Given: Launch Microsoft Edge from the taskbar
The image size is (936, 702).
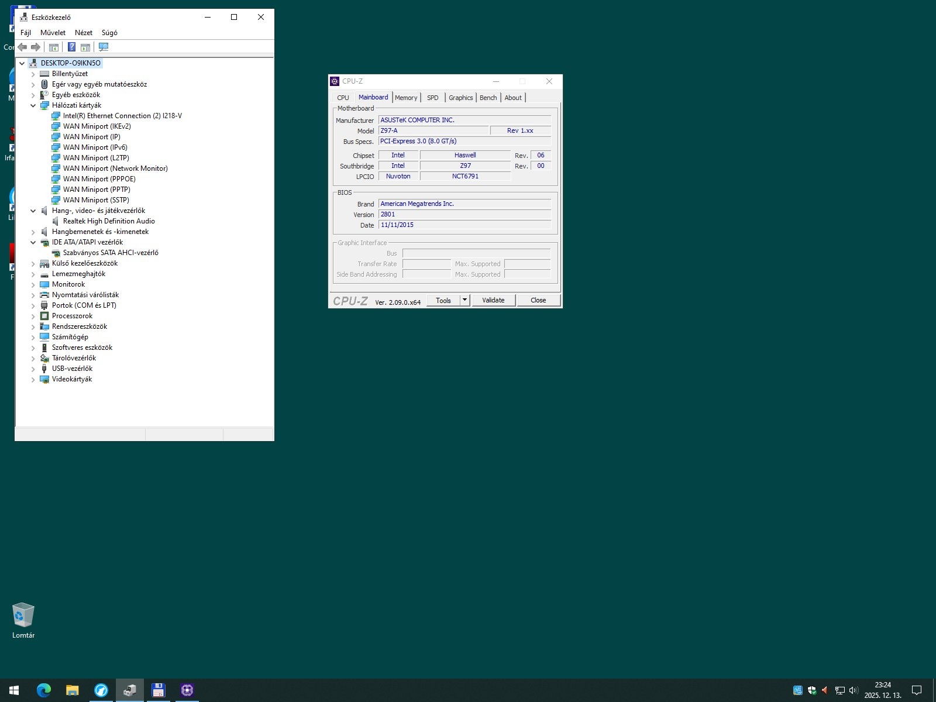Looking at the screenshot, I should pyautogui.click(x=43, y=690).
